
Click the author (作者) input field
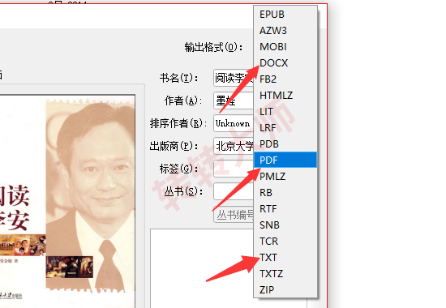(x=234, y=101)
